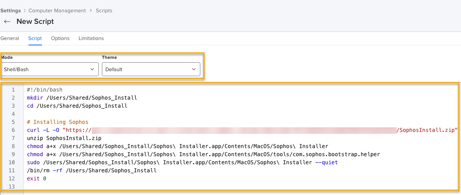This screenshot has width=461, height=195.
Task: Open the Mode dropdown showing Shell/Bash
Action: pos(50,70)
